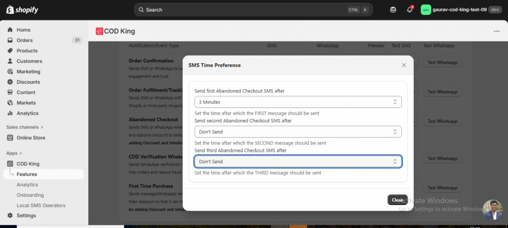Open the notifications bell icon
The width and height of the screenshot is (508, 228).
pos(410,10)
